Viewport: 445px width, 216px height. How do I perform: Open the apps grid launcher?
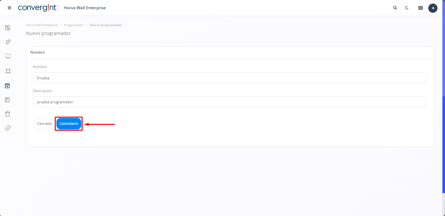(x=420, y=8)
